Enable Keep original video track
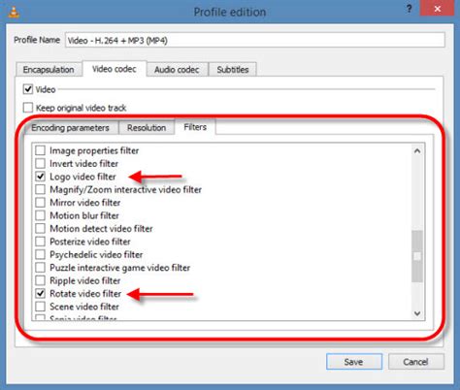460x390 pixels. pos(28,108)
